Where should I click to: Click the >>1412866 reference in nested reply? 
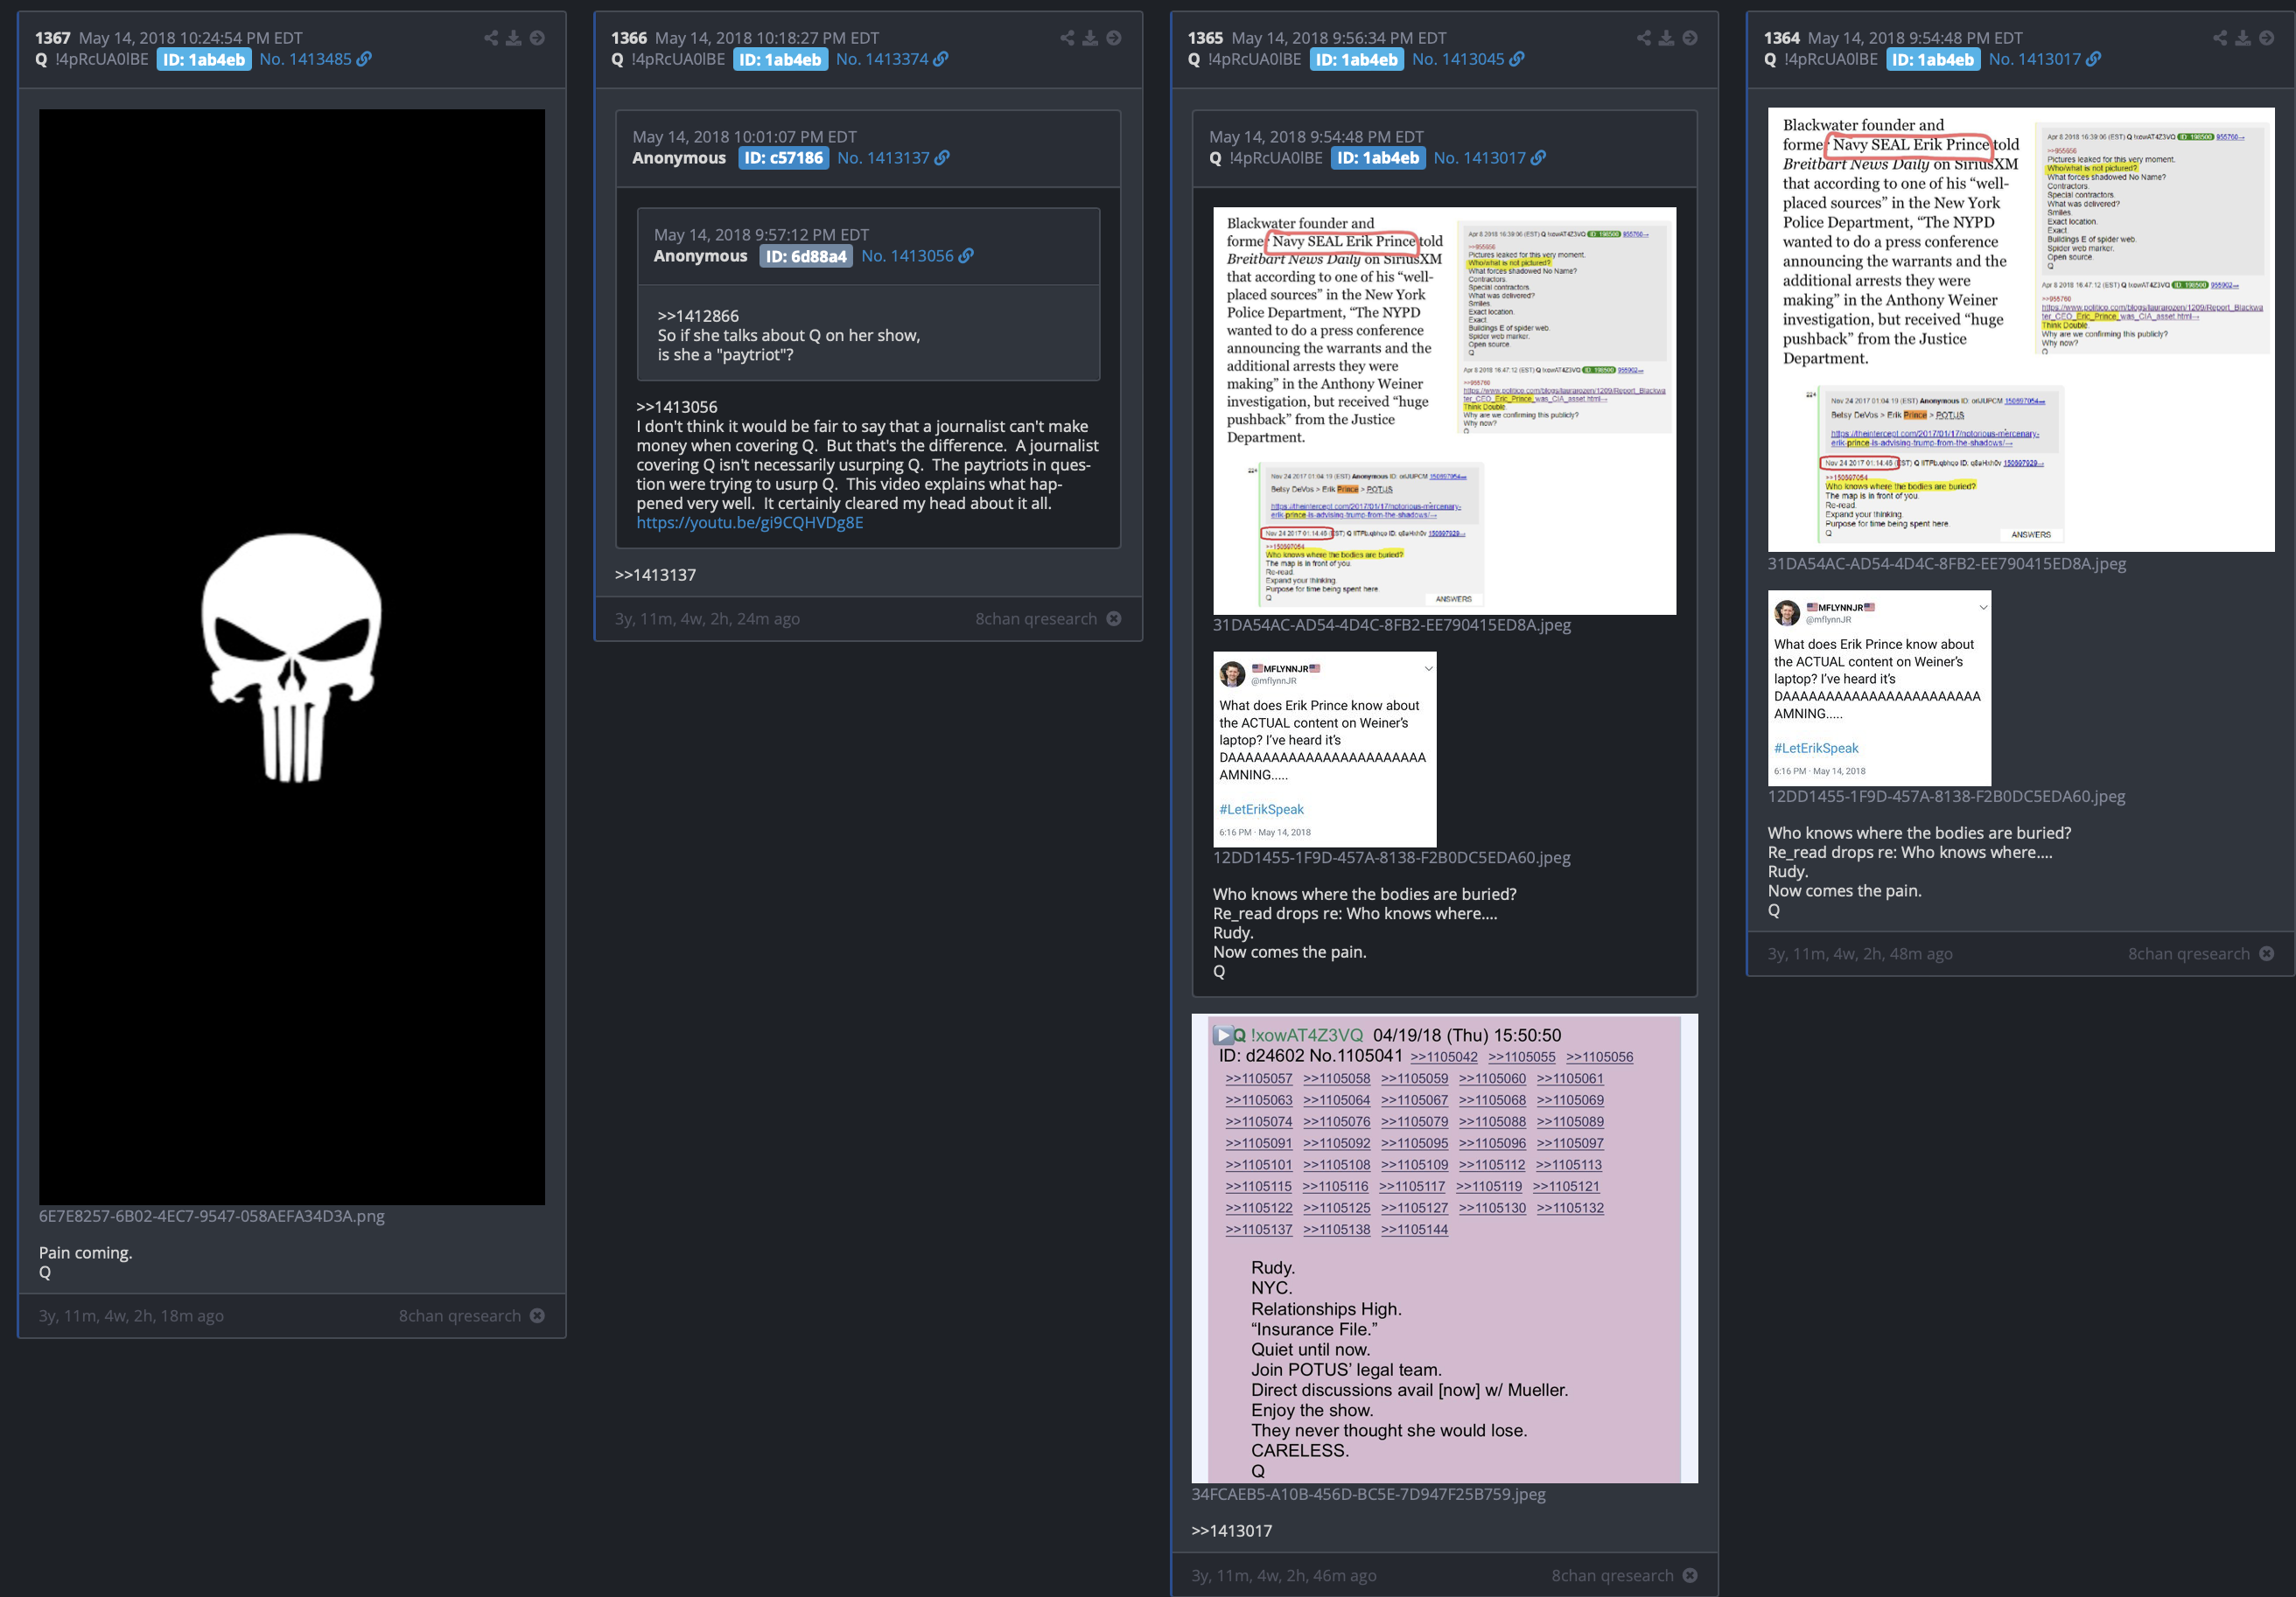click(x=698, y=316)
